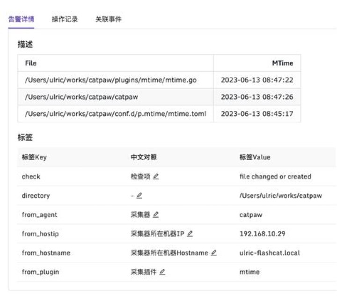
Task: Select the /Users/ulric/works/catpaw/catpaw file row
Action: coord(159,97)
